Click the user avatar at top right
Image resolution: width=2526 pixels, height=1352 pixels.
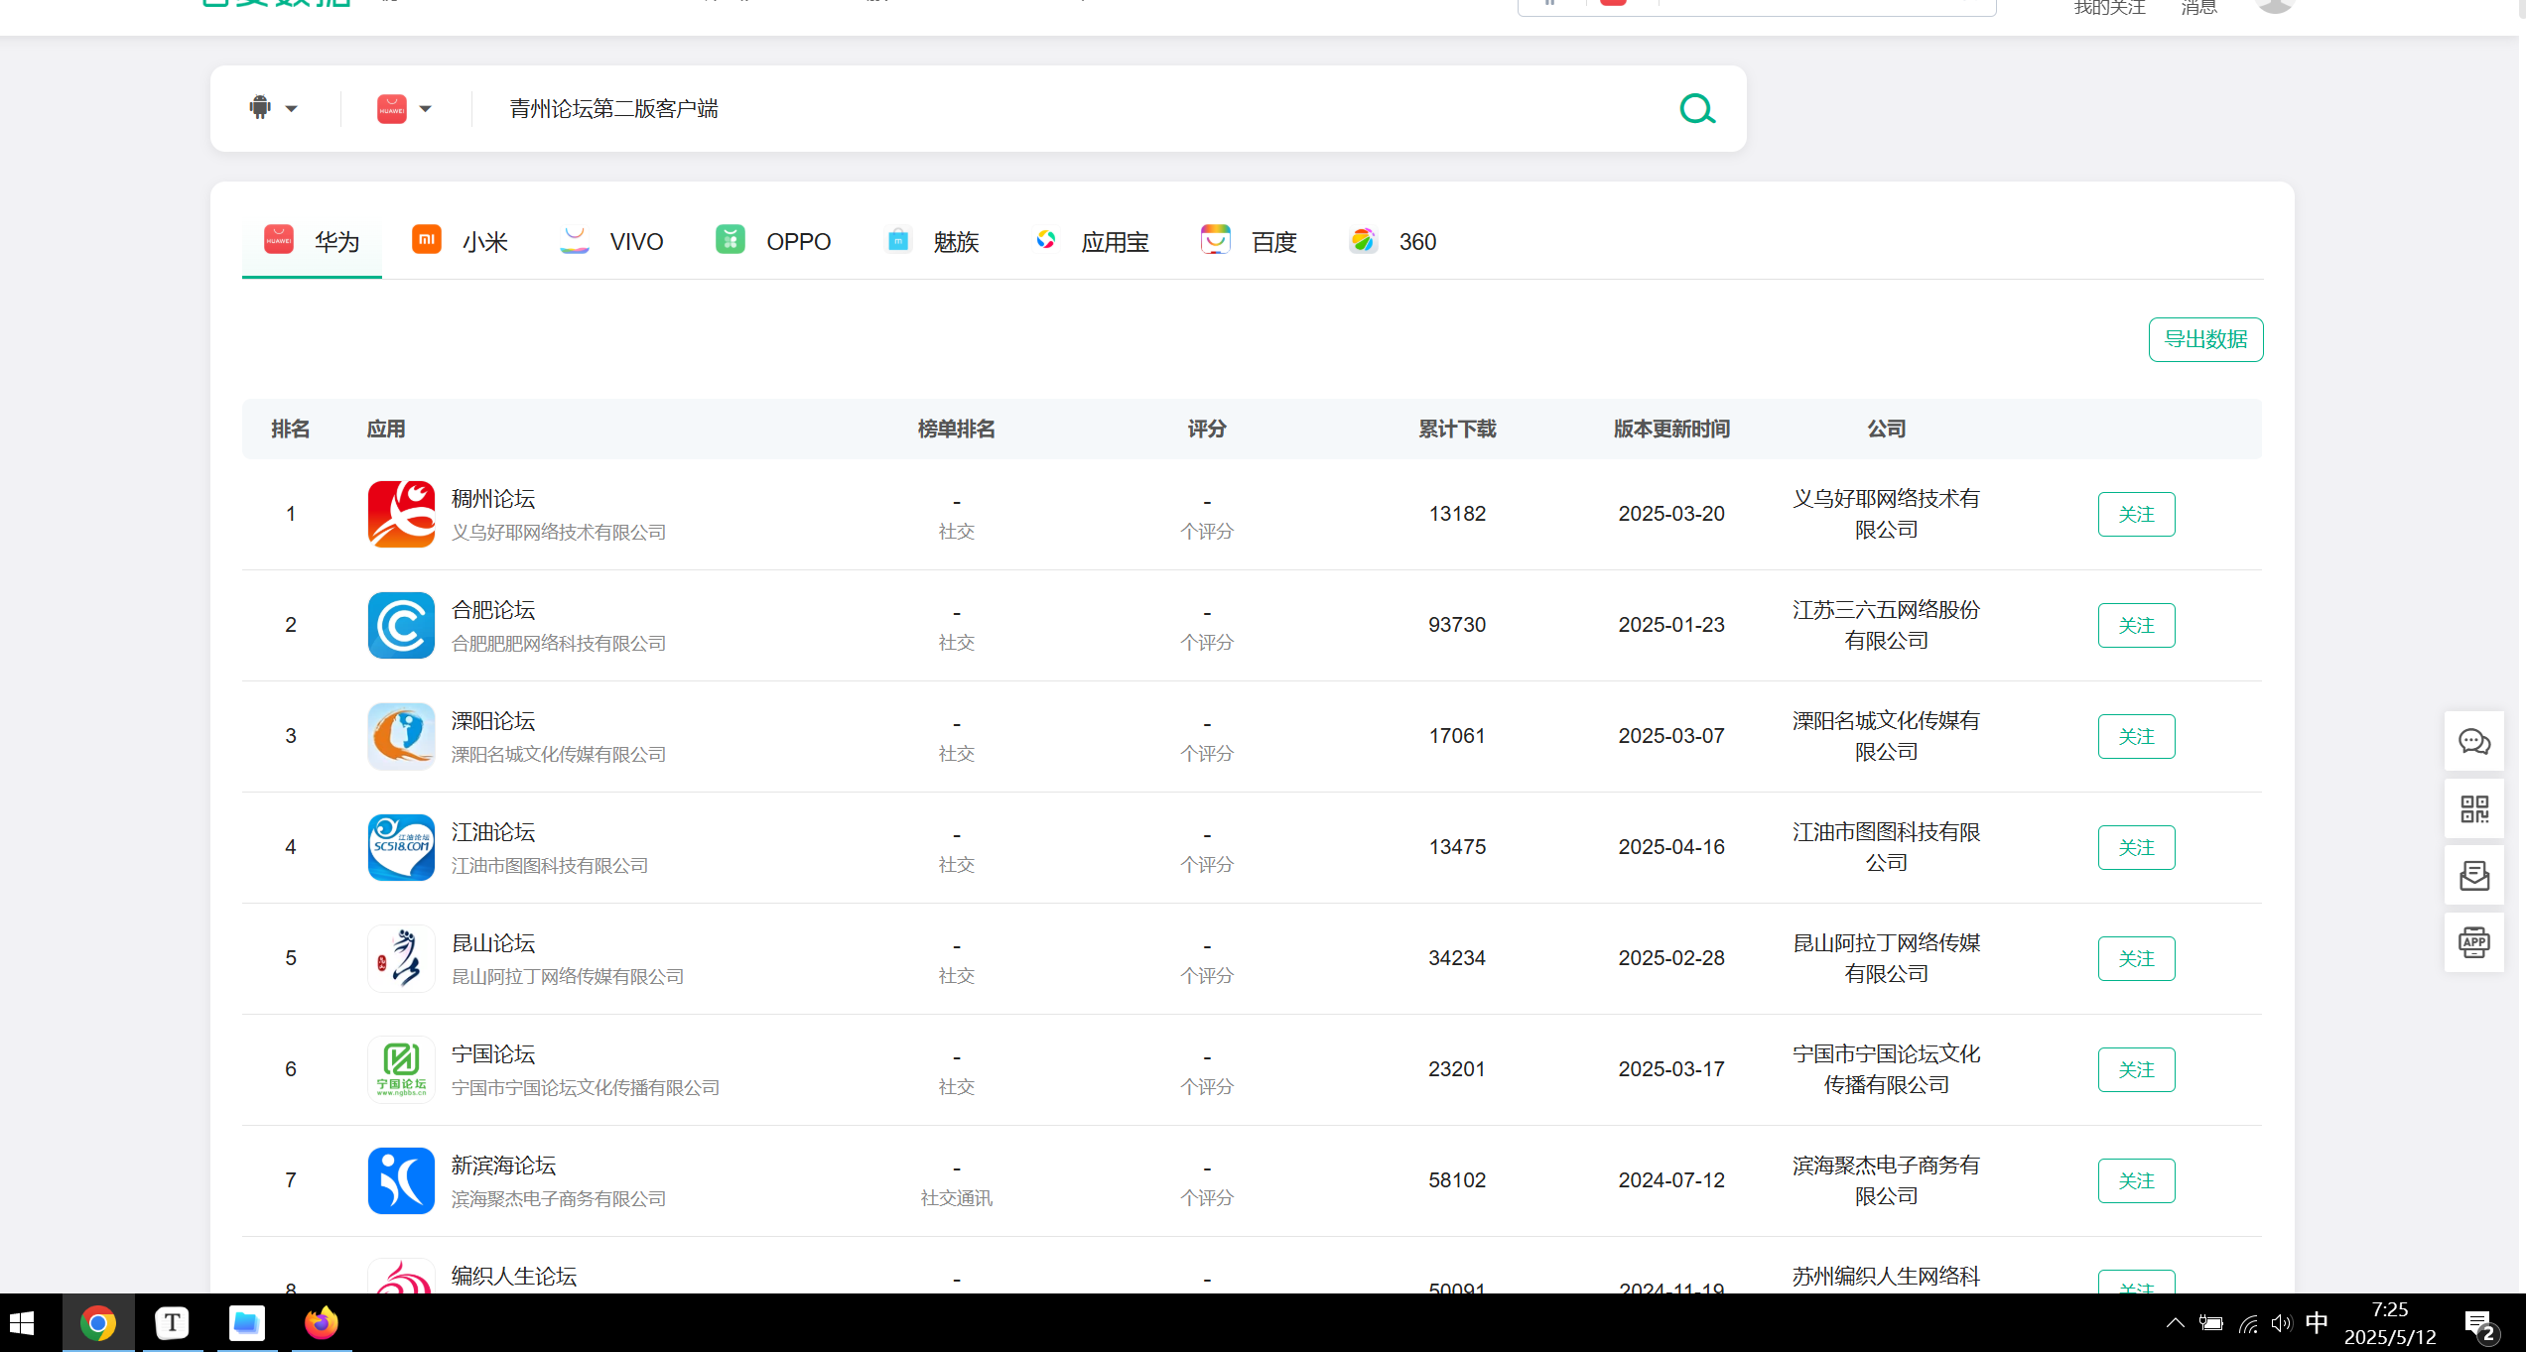click(2274, 8)
